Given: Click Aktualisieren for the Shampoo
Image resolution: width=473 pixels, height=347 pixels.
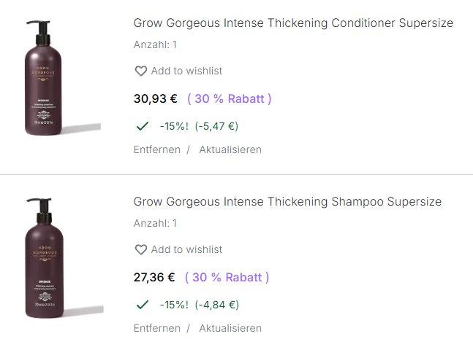Looking at the screenshot, I should (x=230, y=329).
